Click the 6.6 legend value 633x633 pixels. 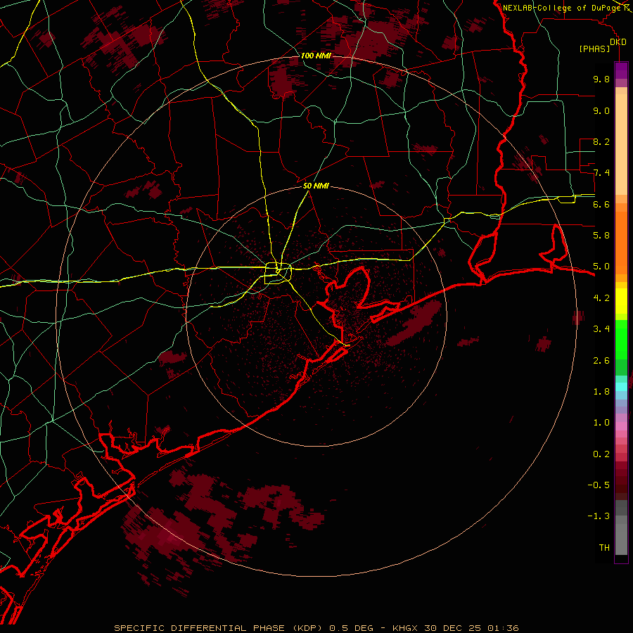[601, 204]
